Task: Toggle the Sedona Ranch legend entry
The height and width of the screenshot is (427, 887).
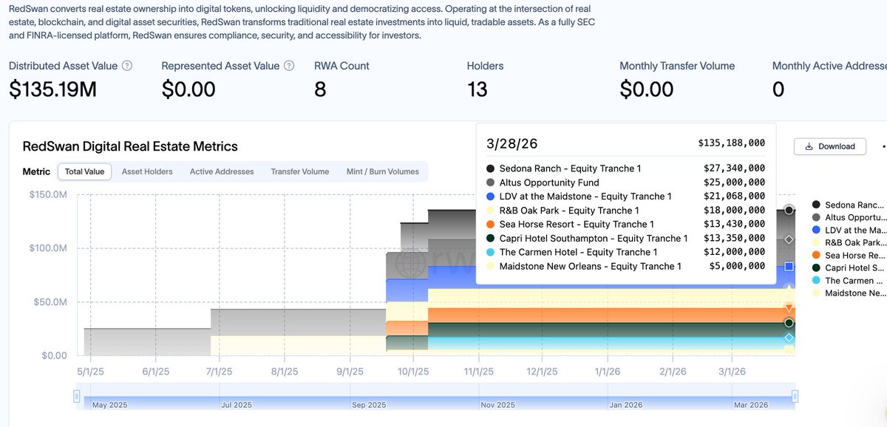Action: pos(848,205)
